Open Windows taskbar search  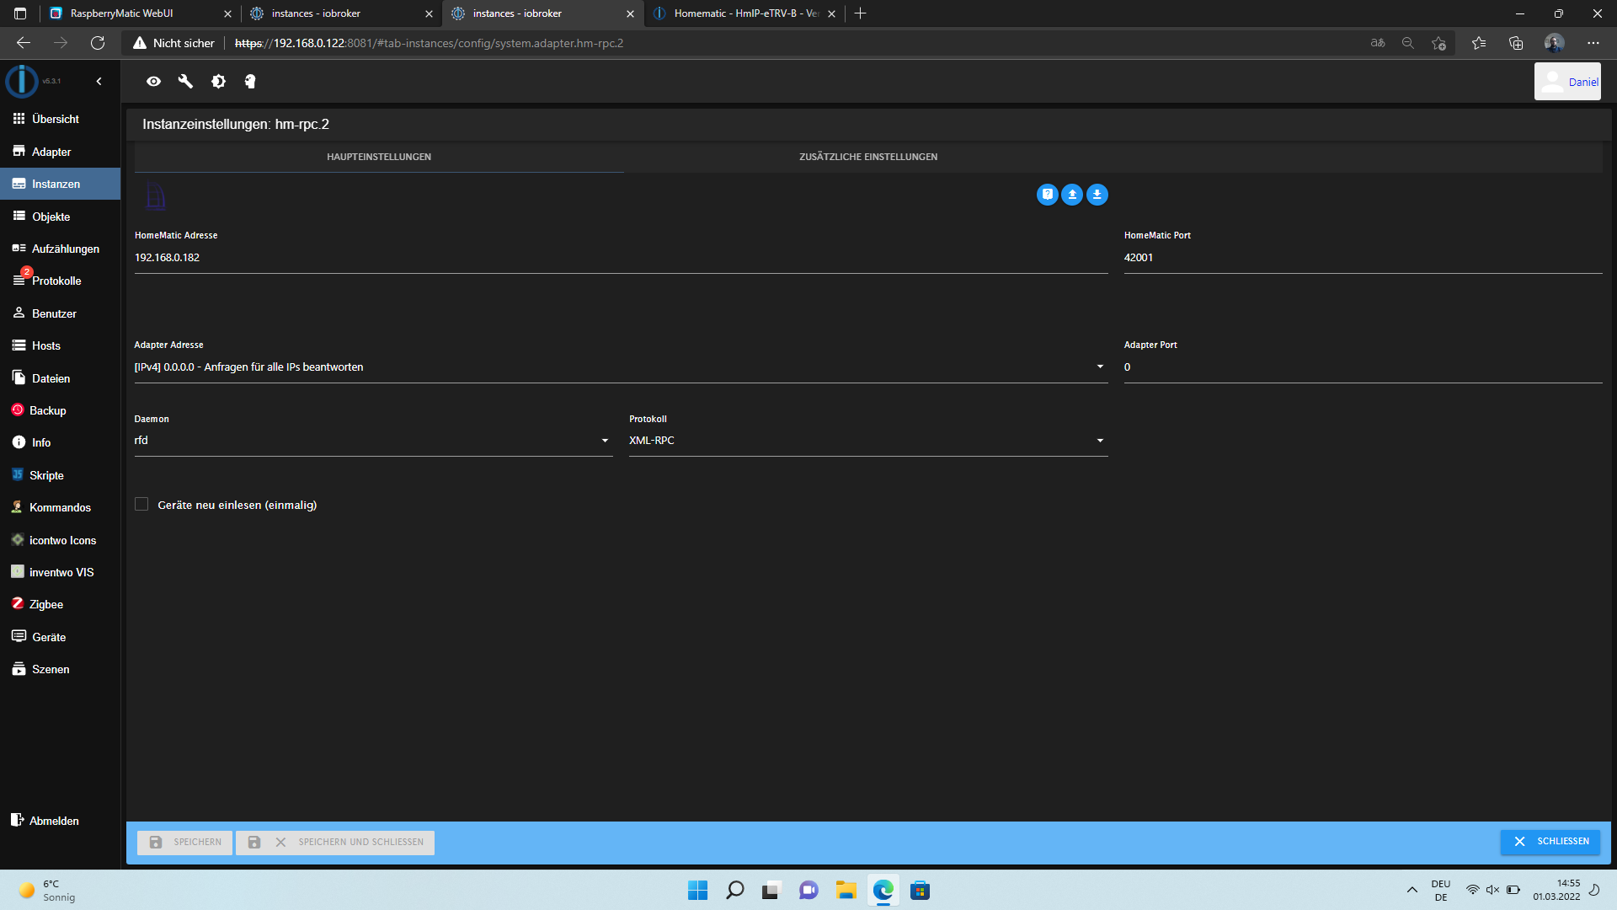coord(735,891)
